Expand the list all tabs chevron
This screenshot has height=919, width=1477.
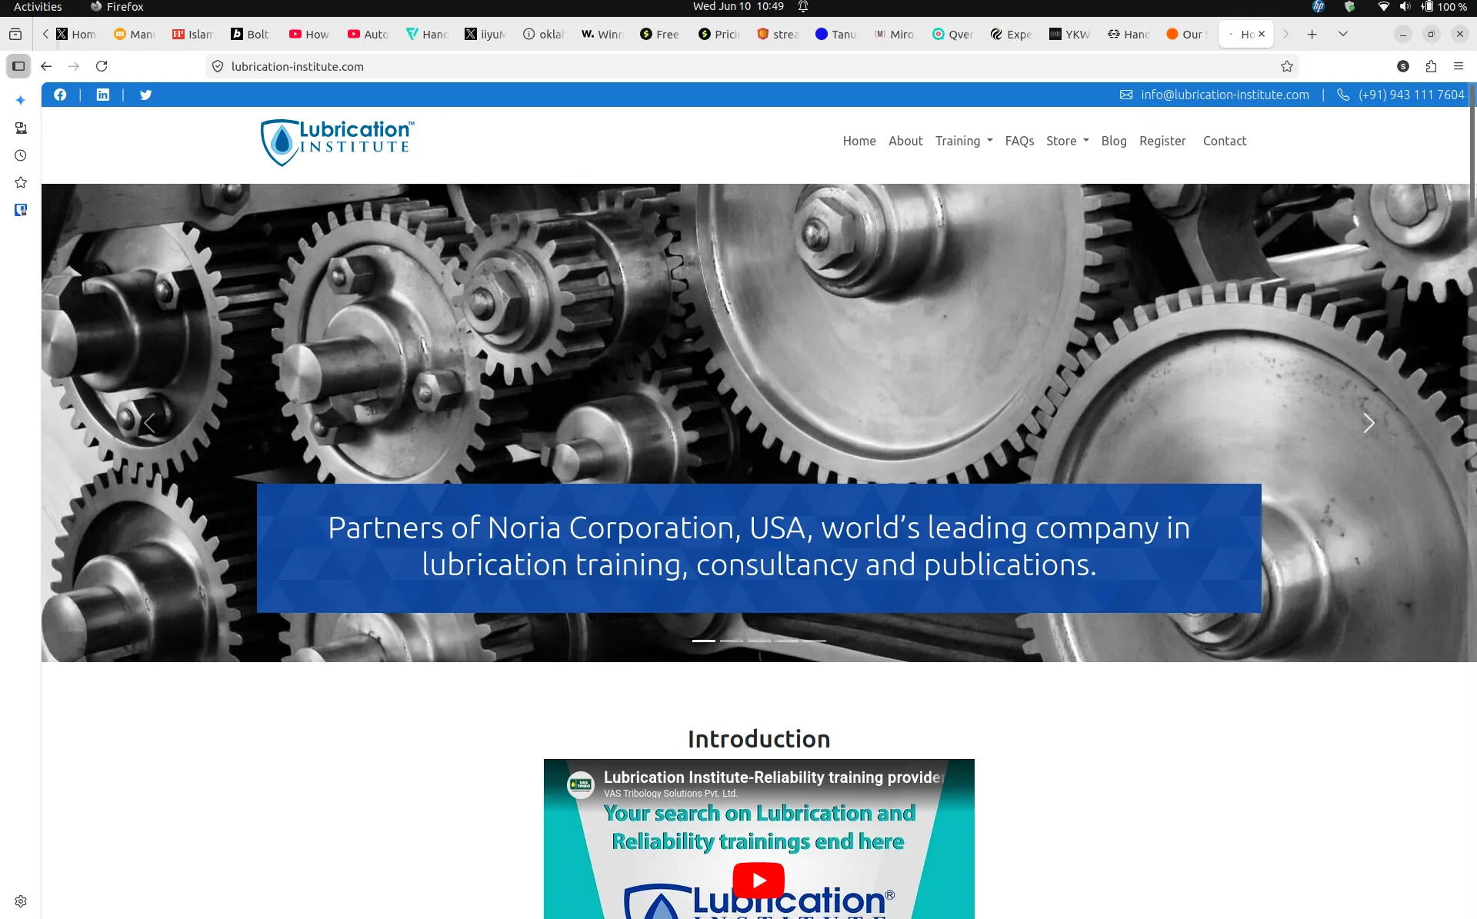click(1343, 34)
